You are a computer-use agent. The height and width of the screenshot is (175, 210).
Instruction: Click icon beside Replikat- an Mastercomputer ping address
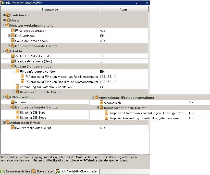tap(22, 82)
